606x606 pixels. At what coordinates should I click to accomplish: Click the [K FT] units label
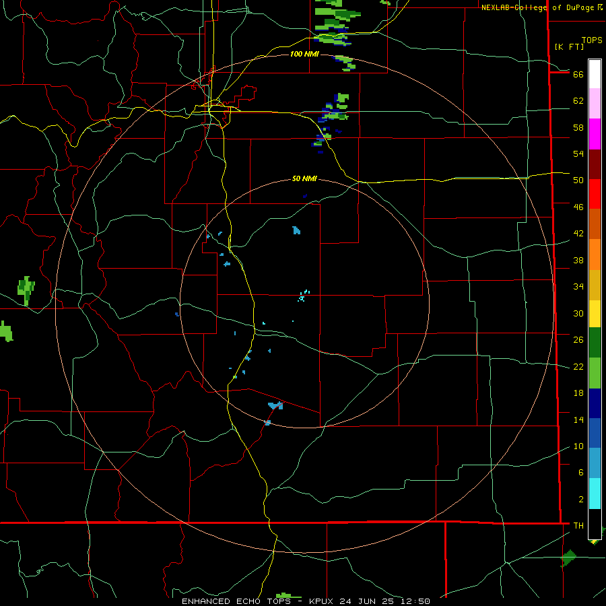point(570,46)
